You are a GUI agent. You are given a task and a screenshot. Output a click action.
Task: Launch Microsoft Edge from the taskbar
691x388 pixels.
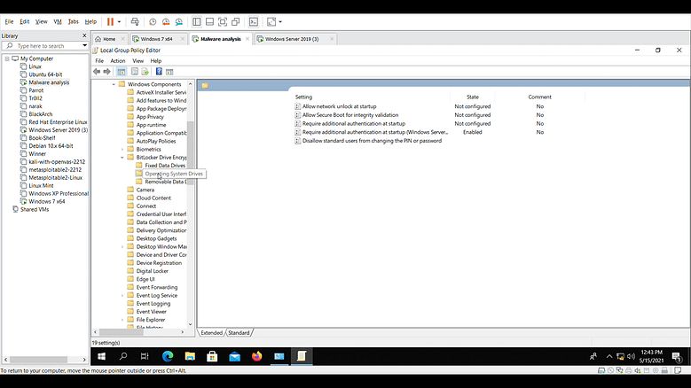tap(168, 356)
